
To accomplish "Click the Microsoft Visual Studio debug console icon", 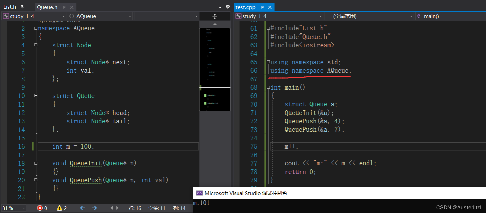I will (199, 193).
